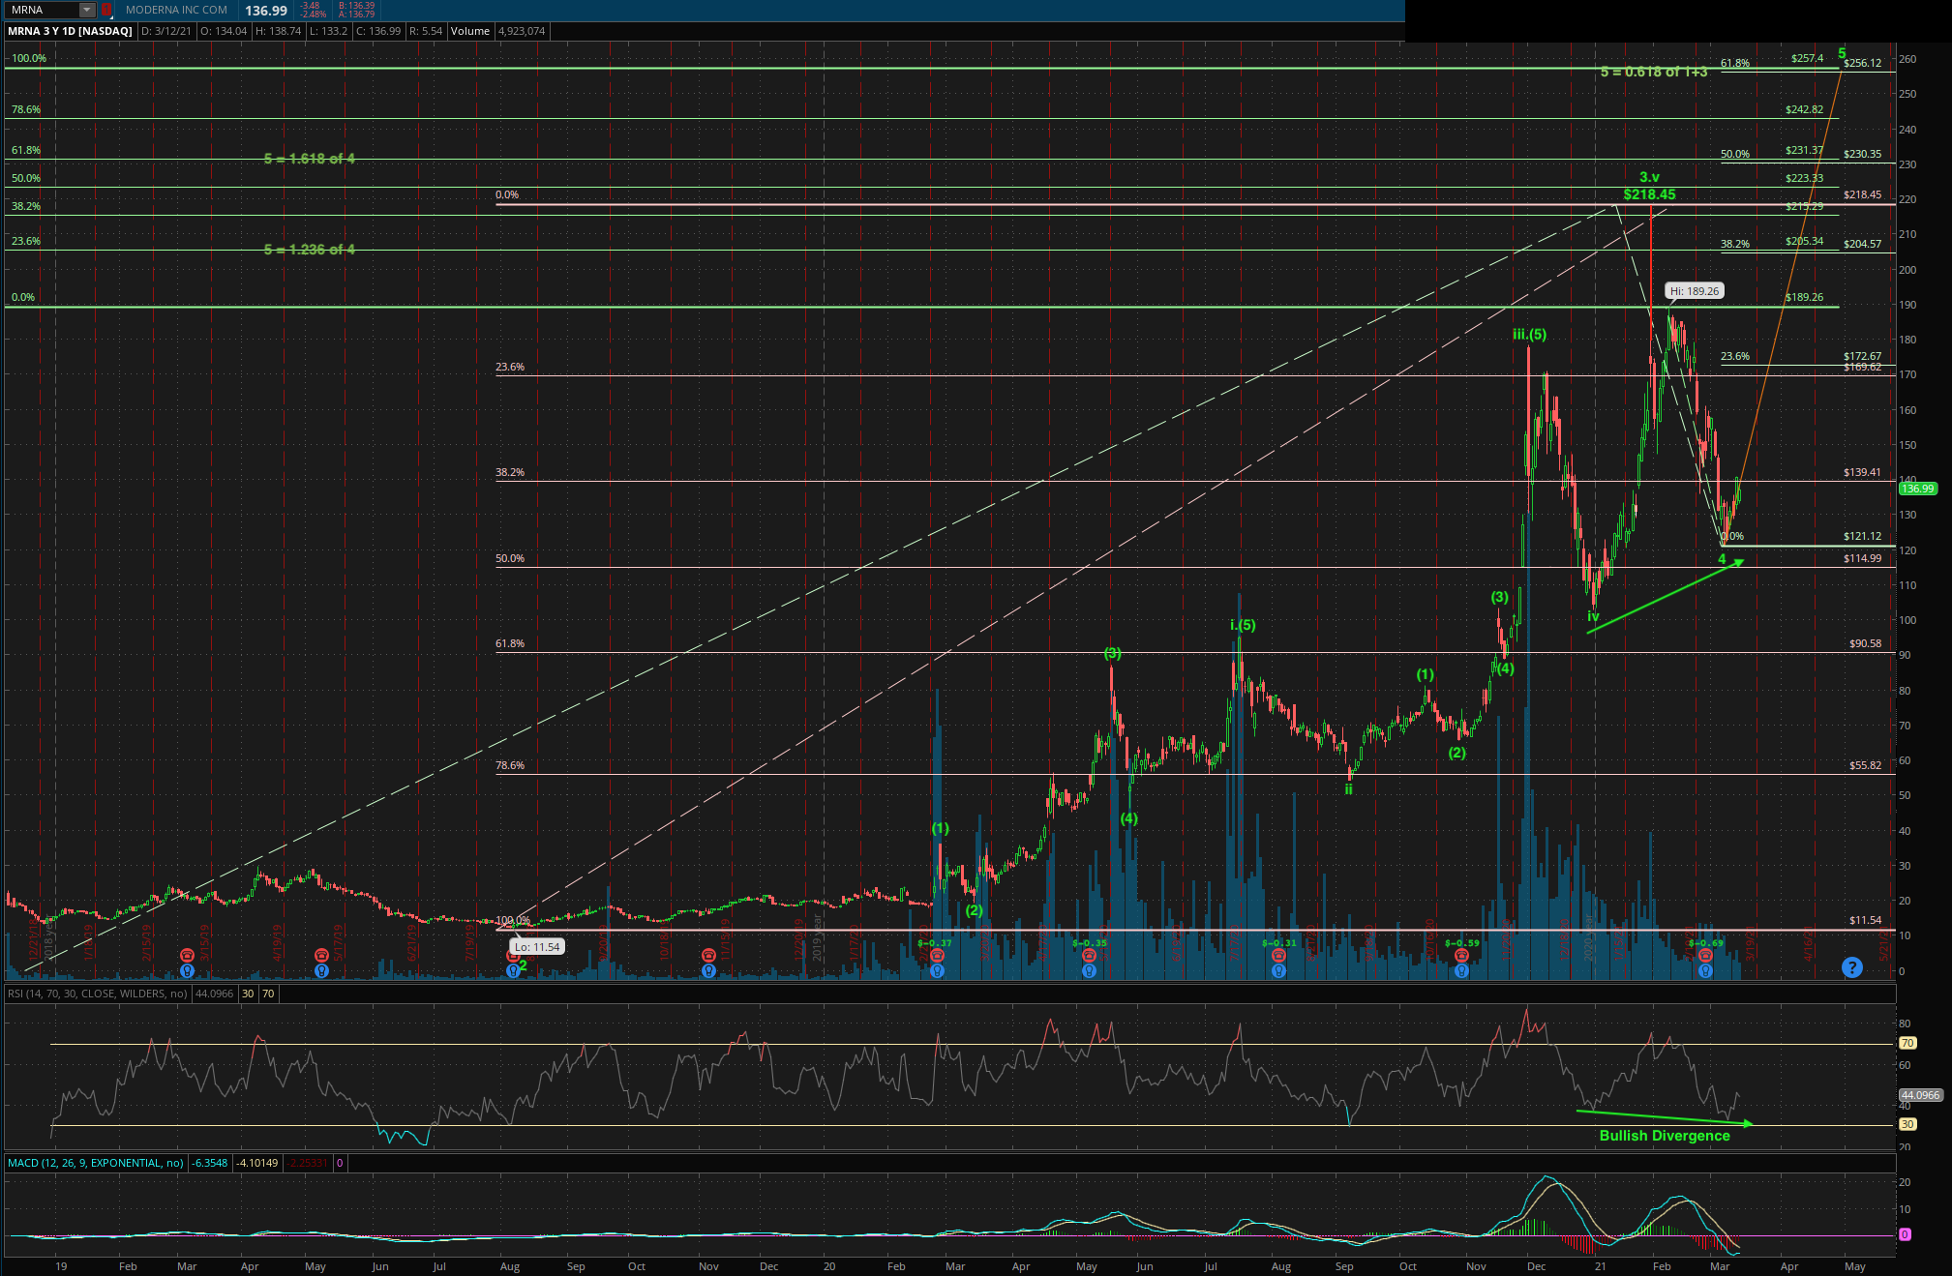
Task: Click the phone icon under $-0.37 earnings
Action: [937, 955]
